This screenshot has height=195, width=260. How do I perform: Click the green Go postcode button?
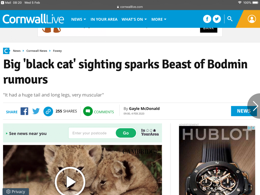point(126,133)
